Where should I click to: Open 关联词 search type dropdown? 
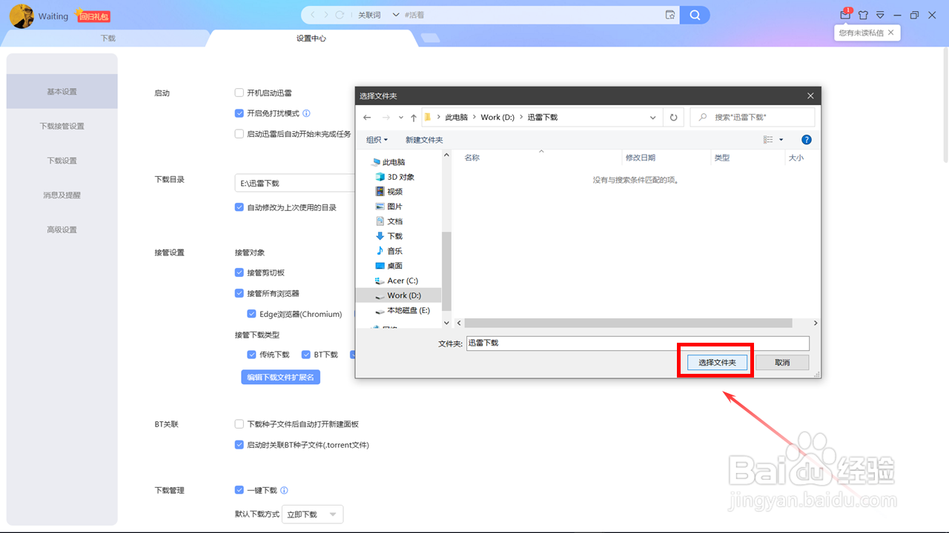click(378, 15)
